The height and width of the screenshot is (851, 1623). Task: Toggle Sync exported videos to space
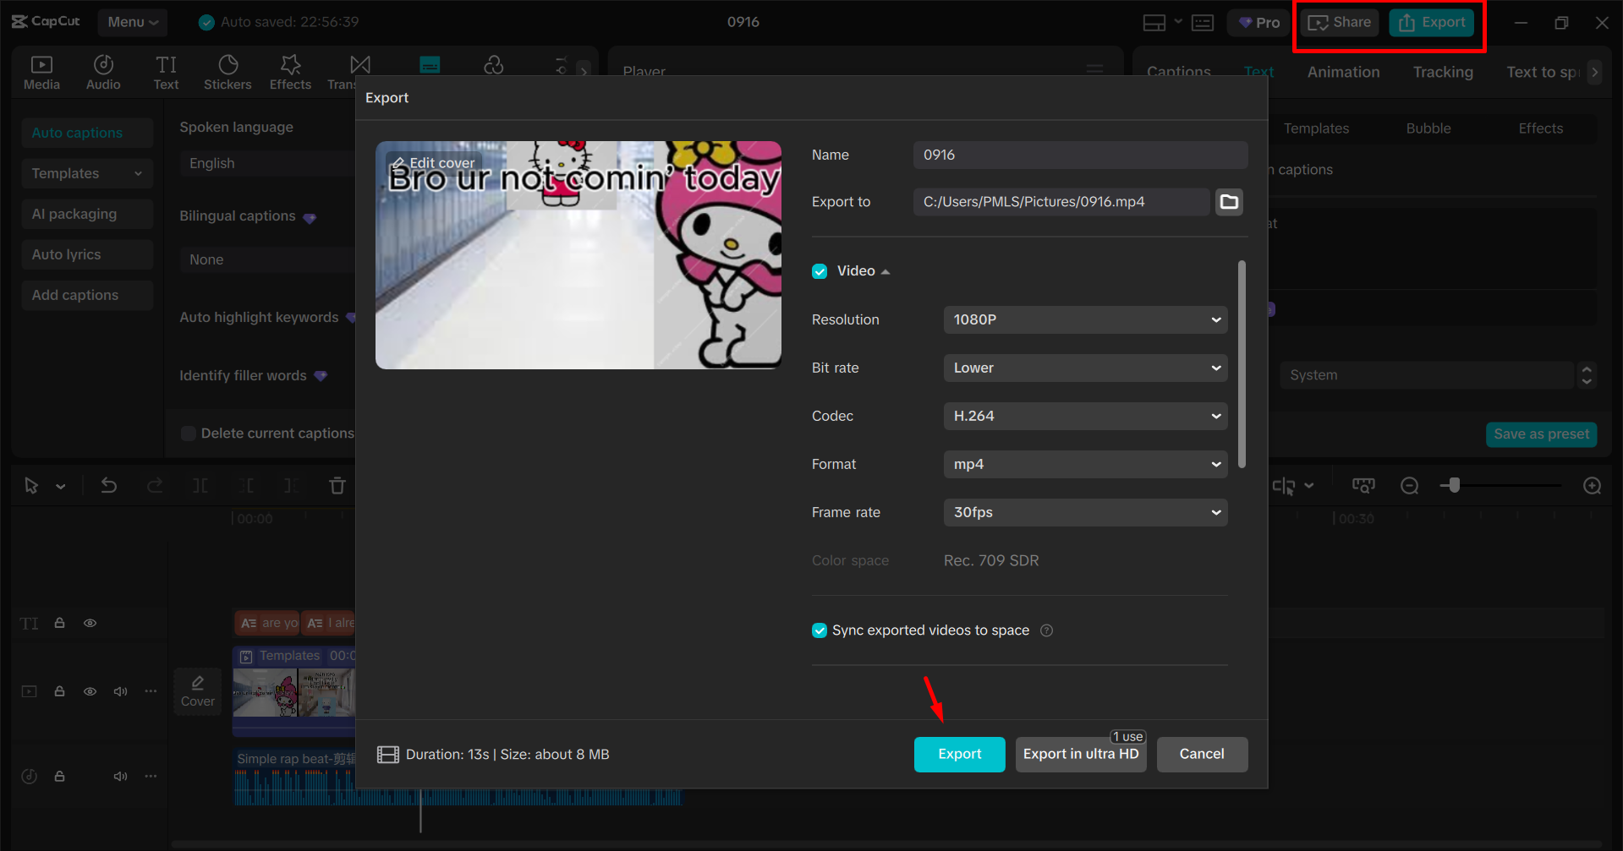click(820, 630)
